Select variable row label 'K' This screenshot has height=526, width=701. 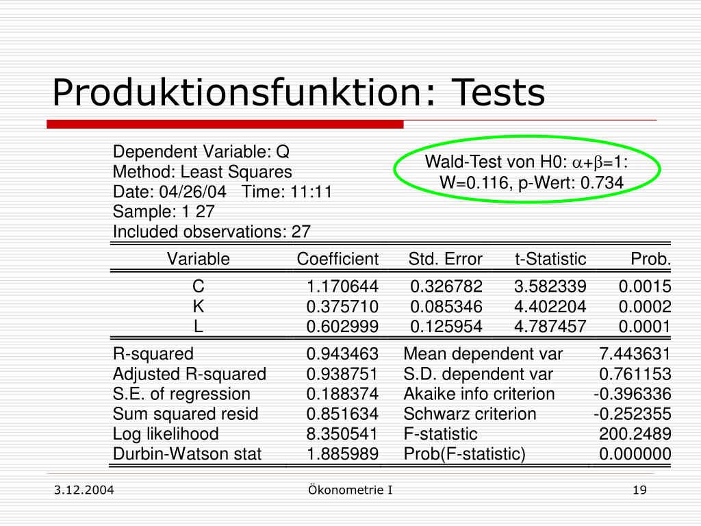coord(198,306)
